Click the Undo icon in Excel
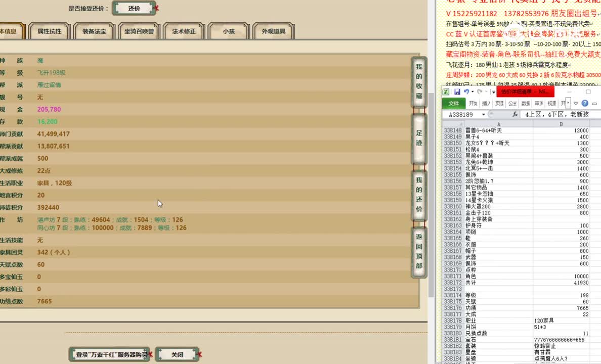Viewport: 601px width, 364px height. tap(465, 92)
